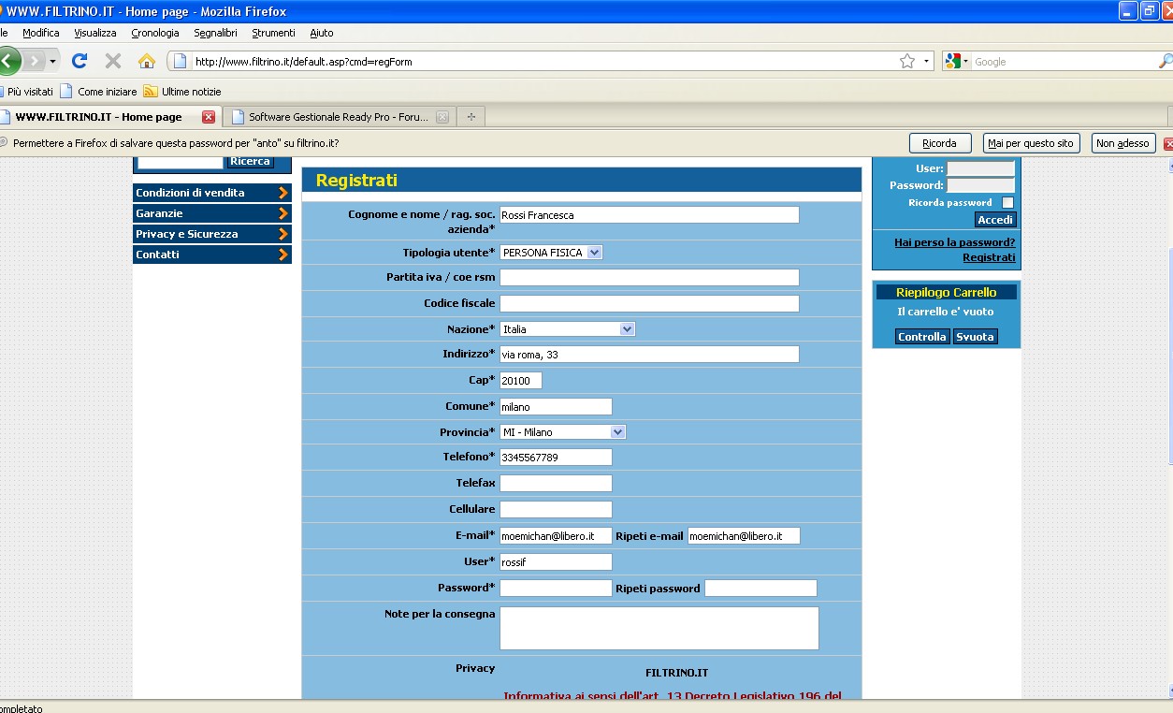Stop page loading with the X icon
Image resolution: width=1173 pixels, height=713 pixels.
(113, 61)
